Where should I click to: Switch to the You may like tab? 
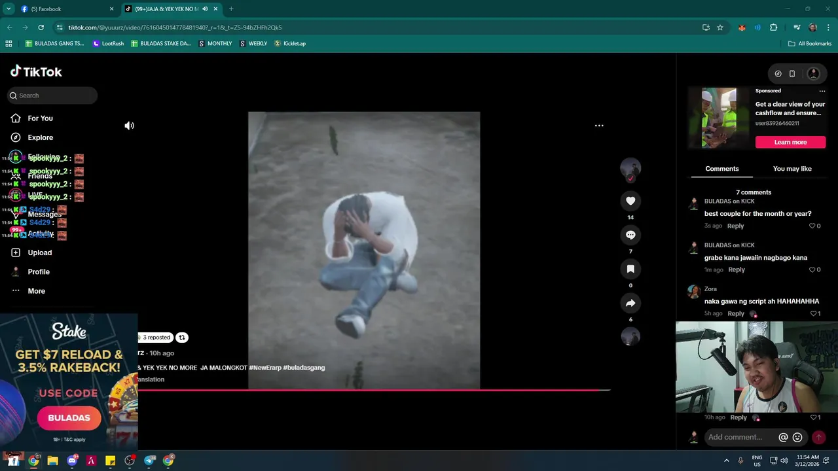(x=792, y=169)
